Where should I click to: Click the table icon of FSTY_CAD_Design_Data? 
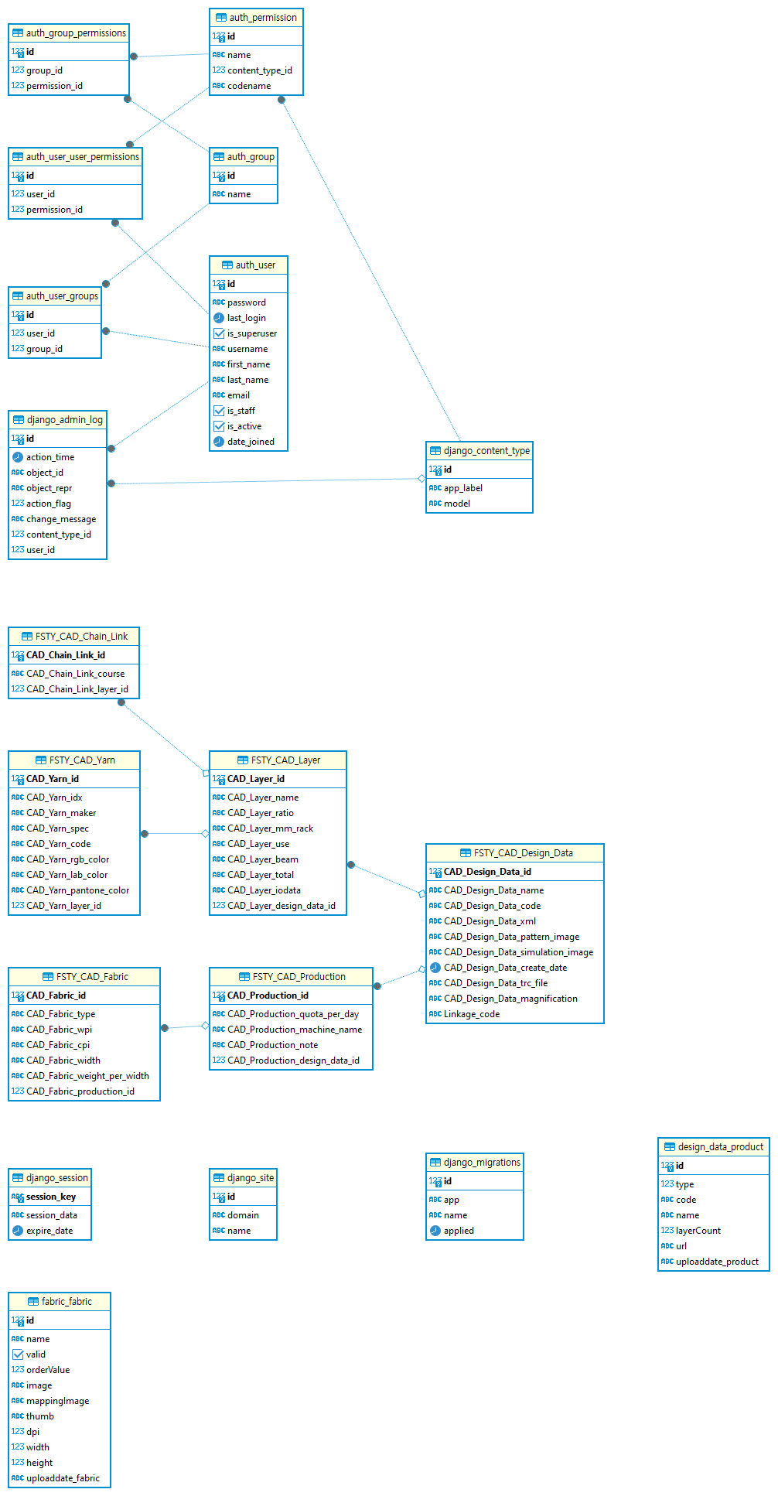[466, 853]
